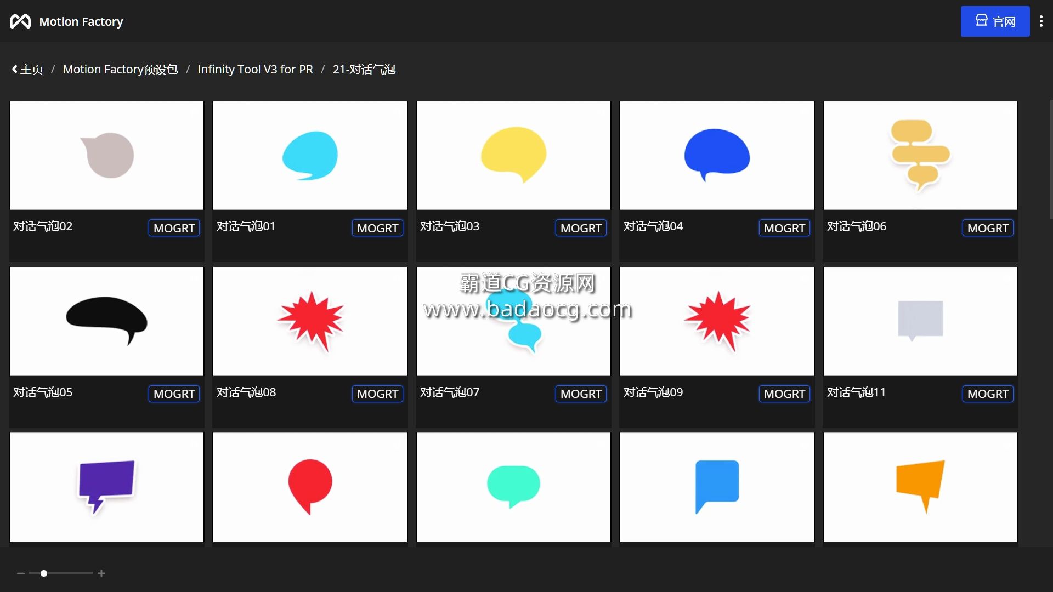Select the 对话气泡01 cyan bubble thumbnail
1053x592 pixels.
coord(310,155)
